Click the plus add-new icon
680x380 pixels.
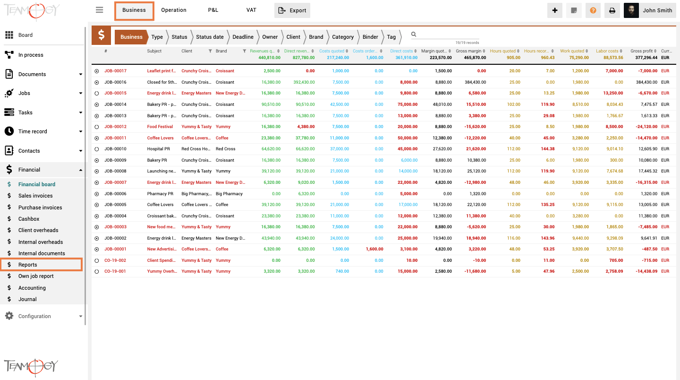coord(555,10)
